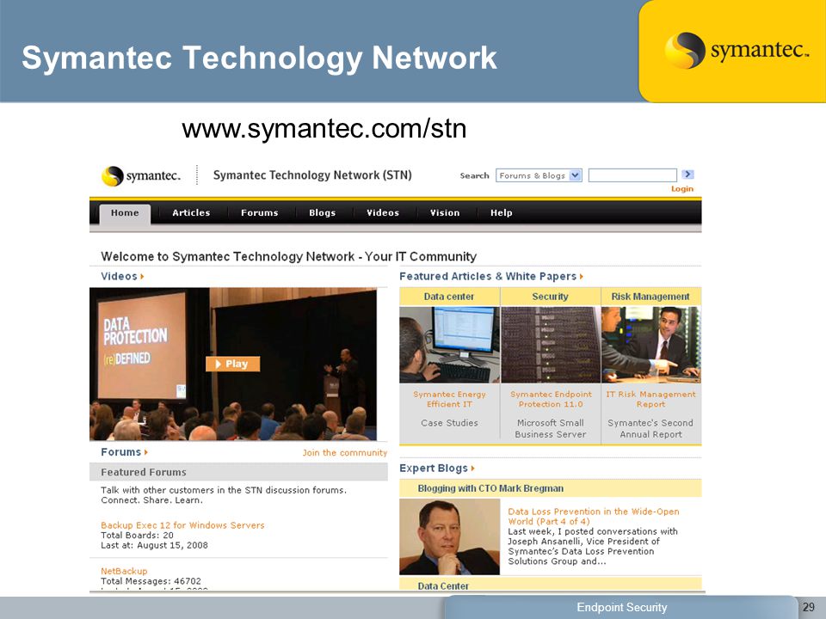Play the Data Protection Redefined video
Screen dimensions: 826x619
[x=233, y=364]
